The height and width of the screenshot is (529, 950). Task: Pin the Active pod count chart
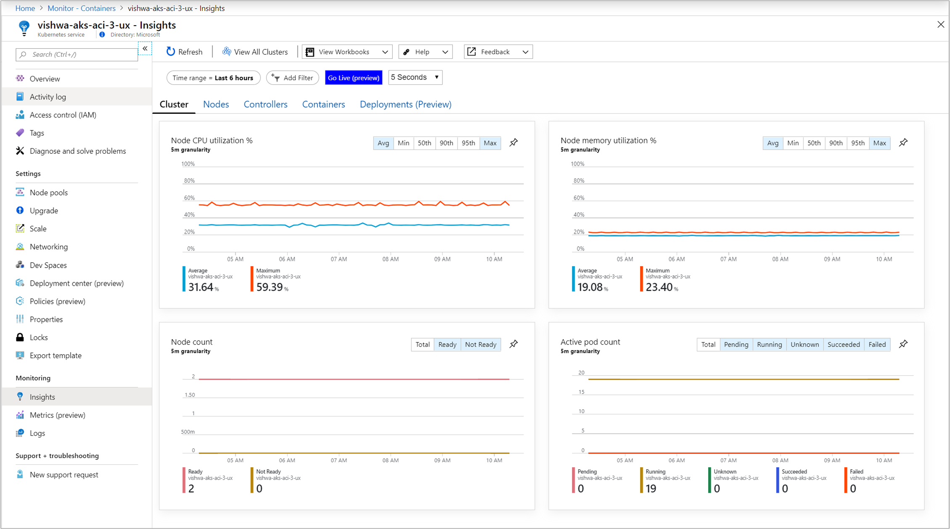(903, 344)
